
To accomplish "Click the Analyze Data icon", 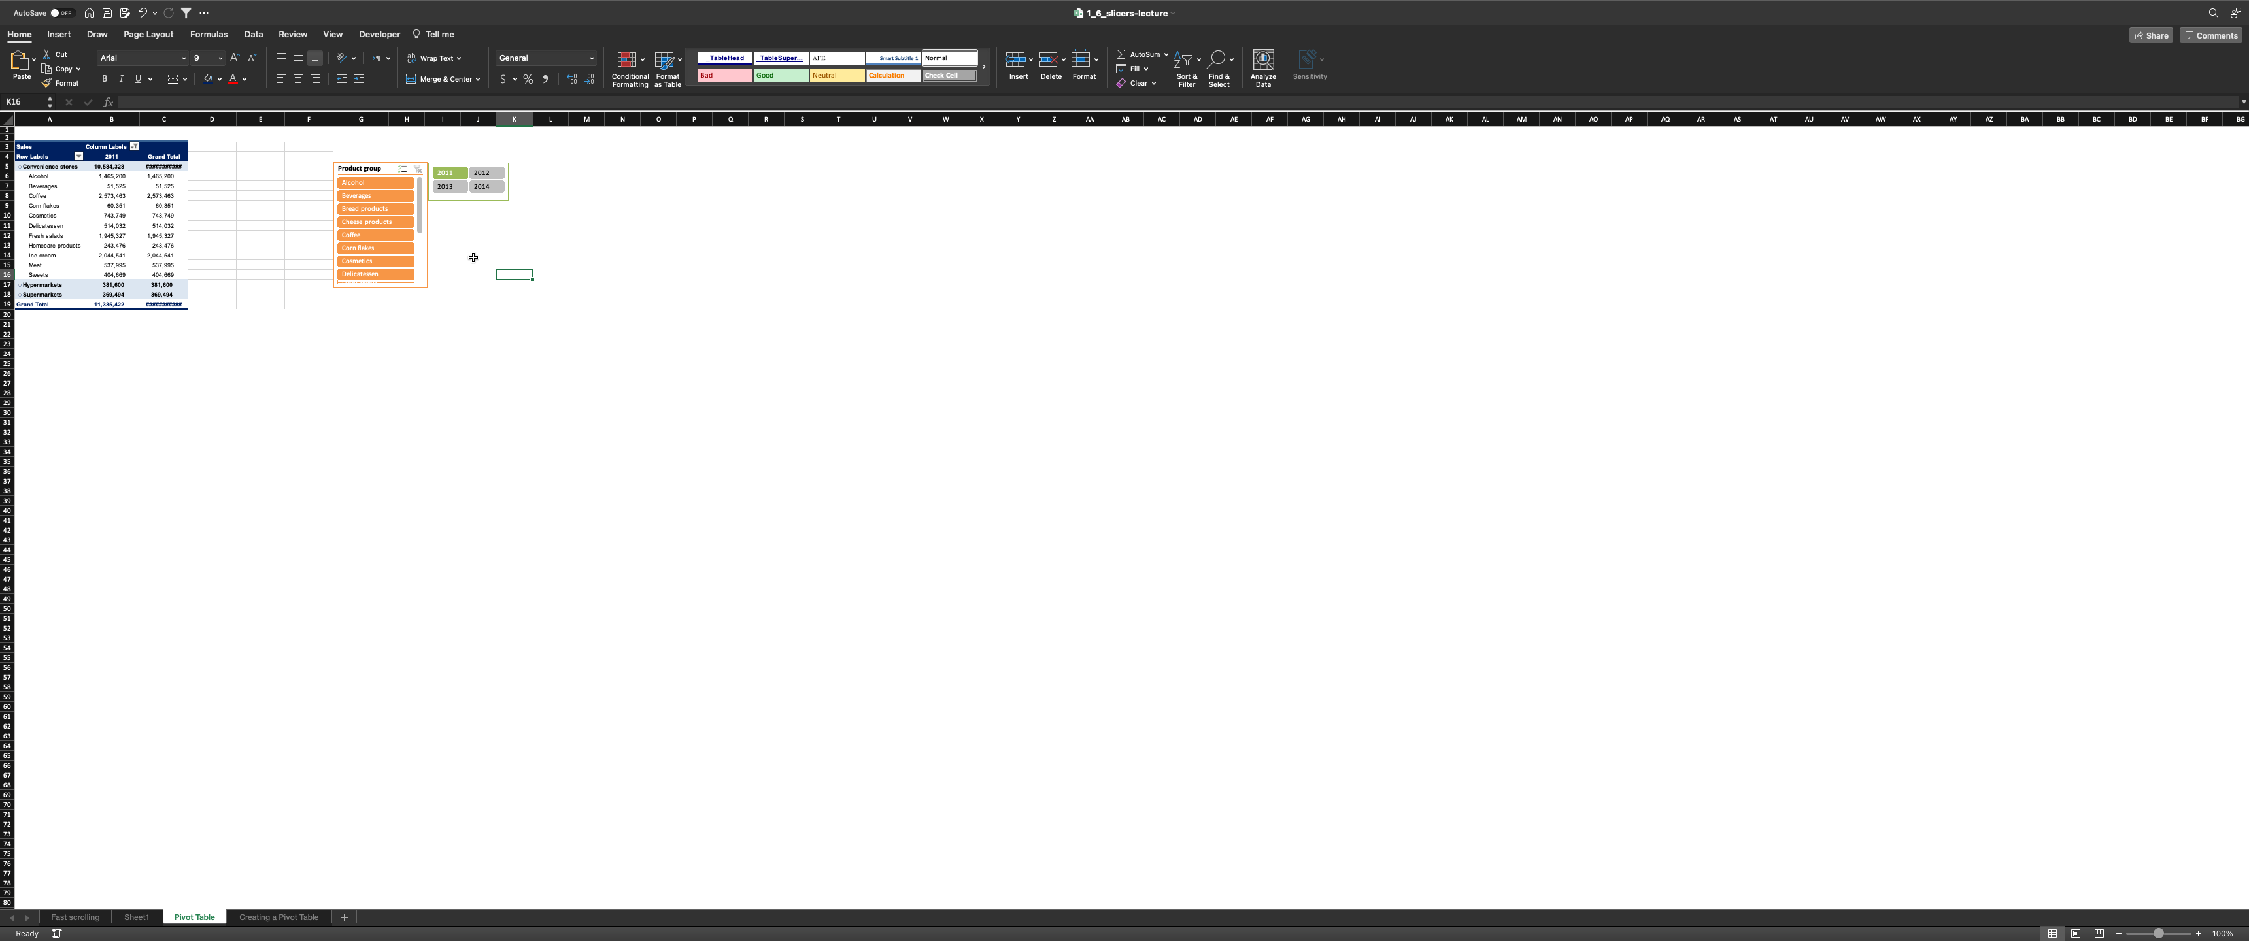I will coord(1262,68).
